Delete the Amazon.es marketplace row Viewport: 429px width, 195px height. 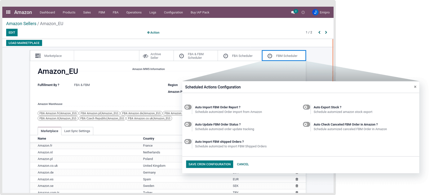point(297,179)
